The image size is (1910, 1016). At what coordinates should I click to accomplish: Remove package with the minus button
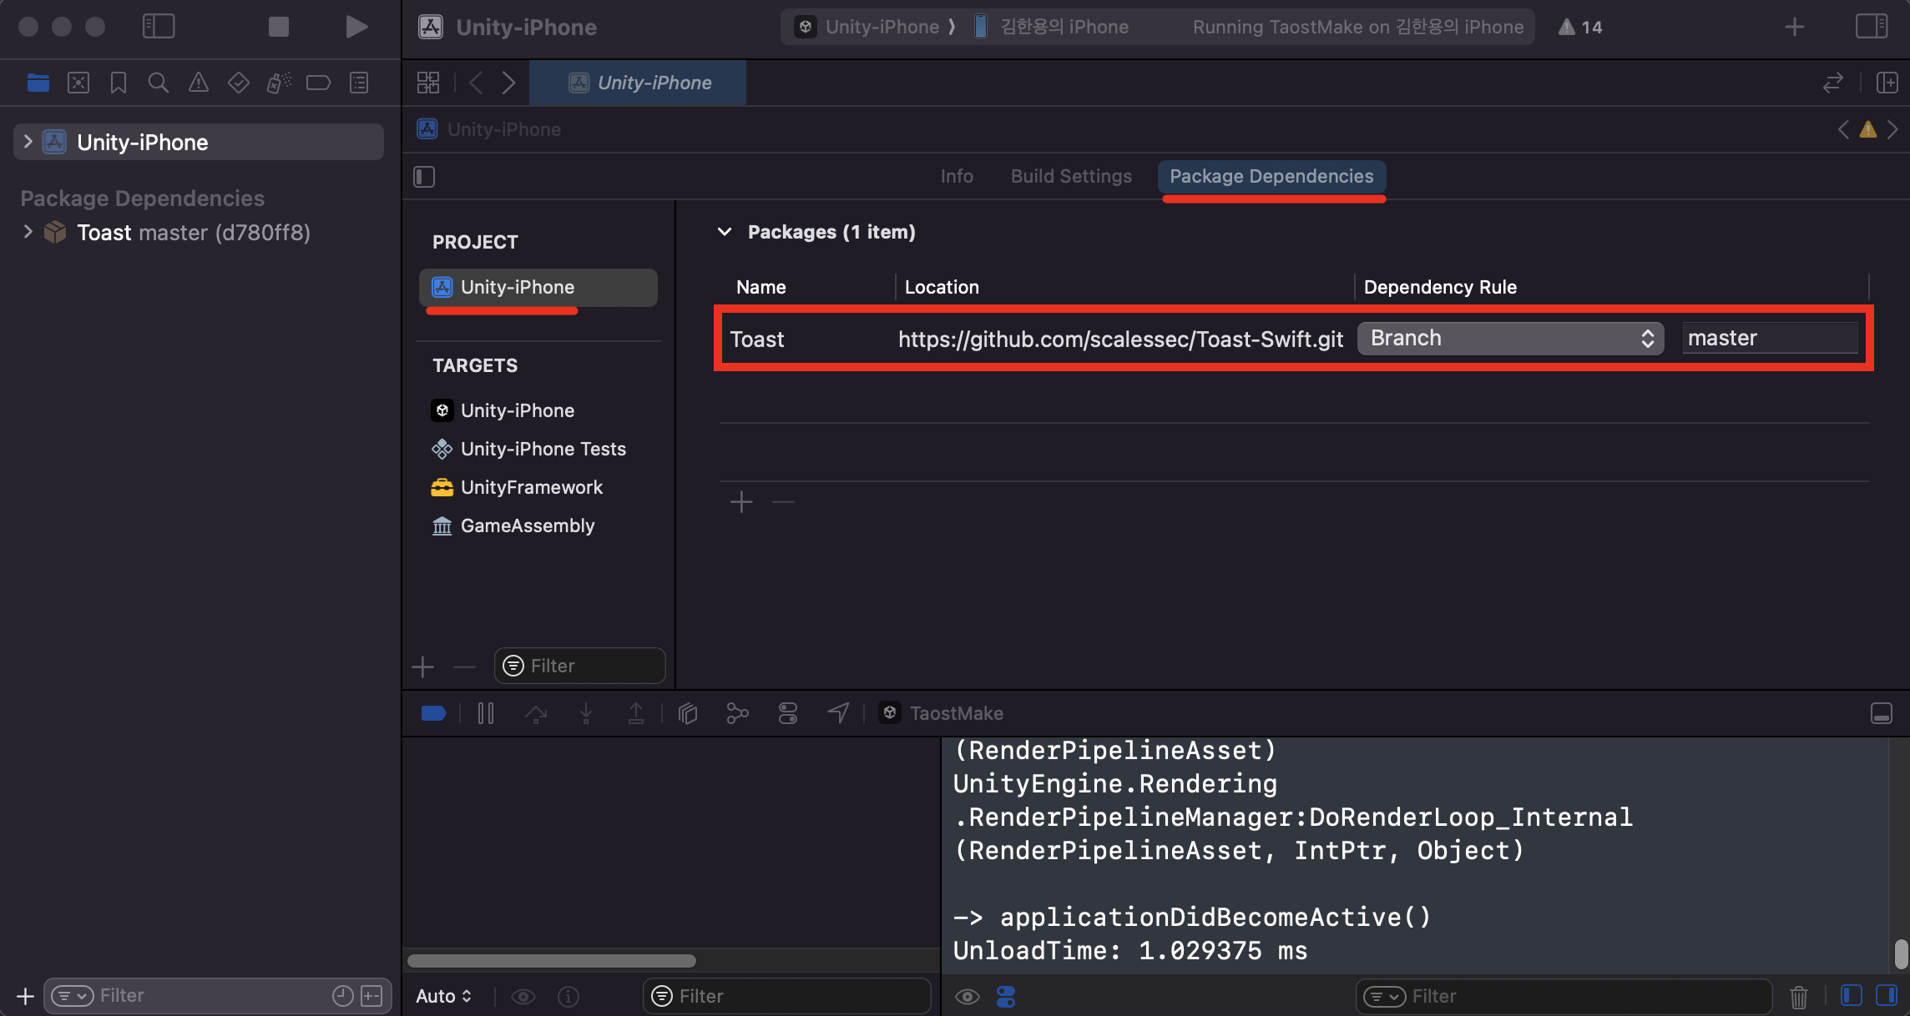coord(783,502)
